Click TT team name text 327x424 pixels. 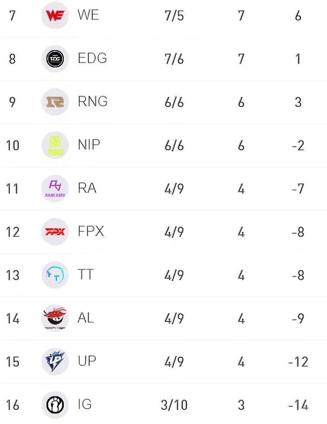coord(86,274)
